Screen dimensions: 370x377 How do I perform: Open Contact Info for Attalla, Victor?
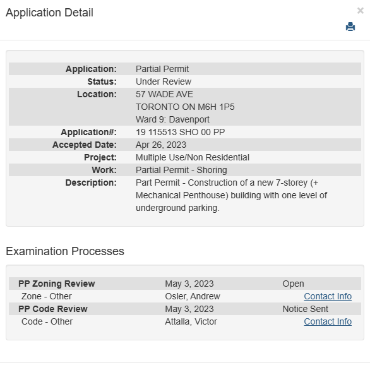[328, 321]
